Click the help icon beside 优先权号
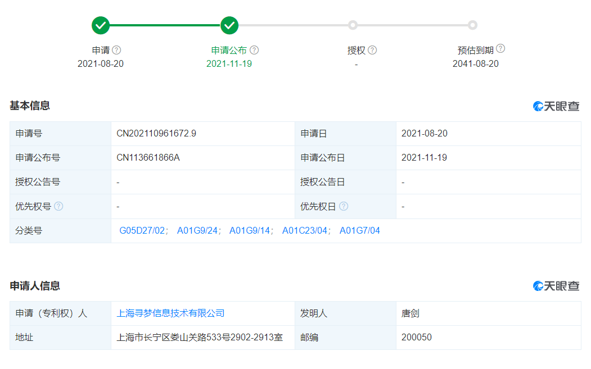Screen dimensions: 591x369 coord(58,206)
